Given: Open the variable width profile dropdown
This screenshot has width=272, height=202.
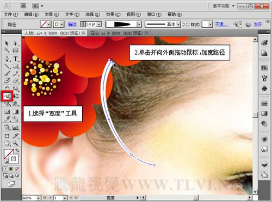Looking at the screenshot, I should click(x=139, y=24).
